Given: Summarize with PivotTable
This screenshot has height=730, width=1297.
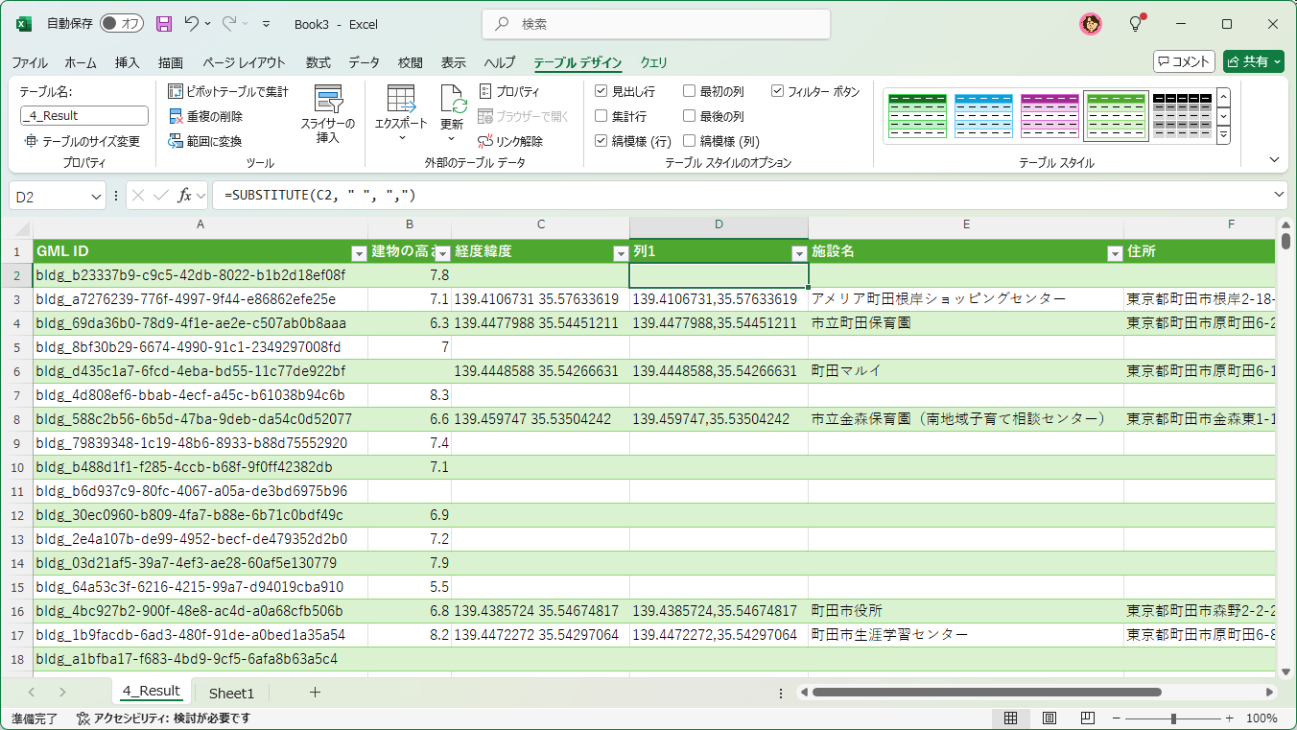Looking at the screenshot, I should click(x=228, y=91).
